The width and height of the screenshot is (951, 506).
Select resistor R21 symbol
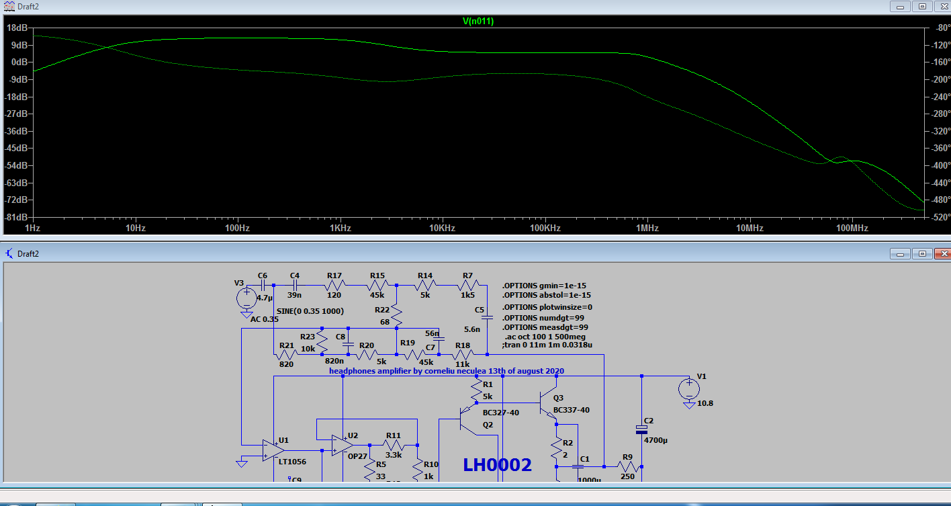point(287,355)
